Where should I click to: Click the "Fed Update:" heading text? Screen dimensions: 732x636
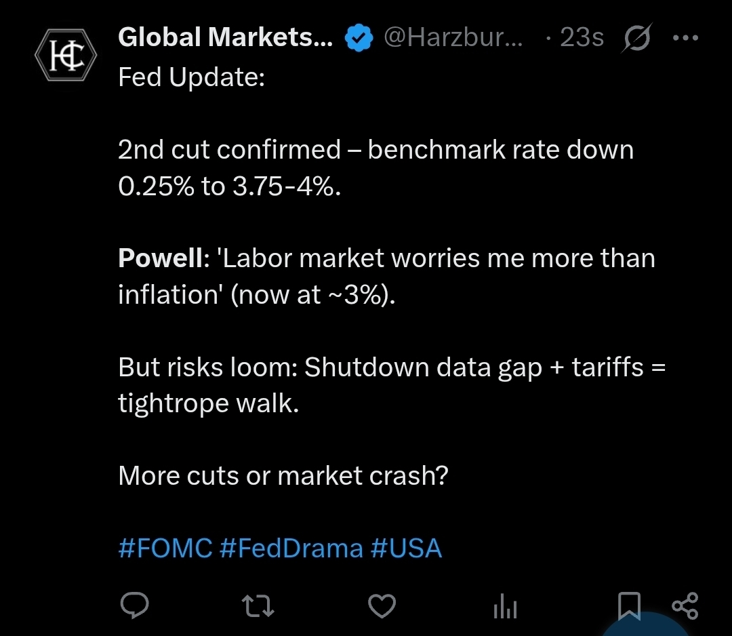[x=190, y=77]
